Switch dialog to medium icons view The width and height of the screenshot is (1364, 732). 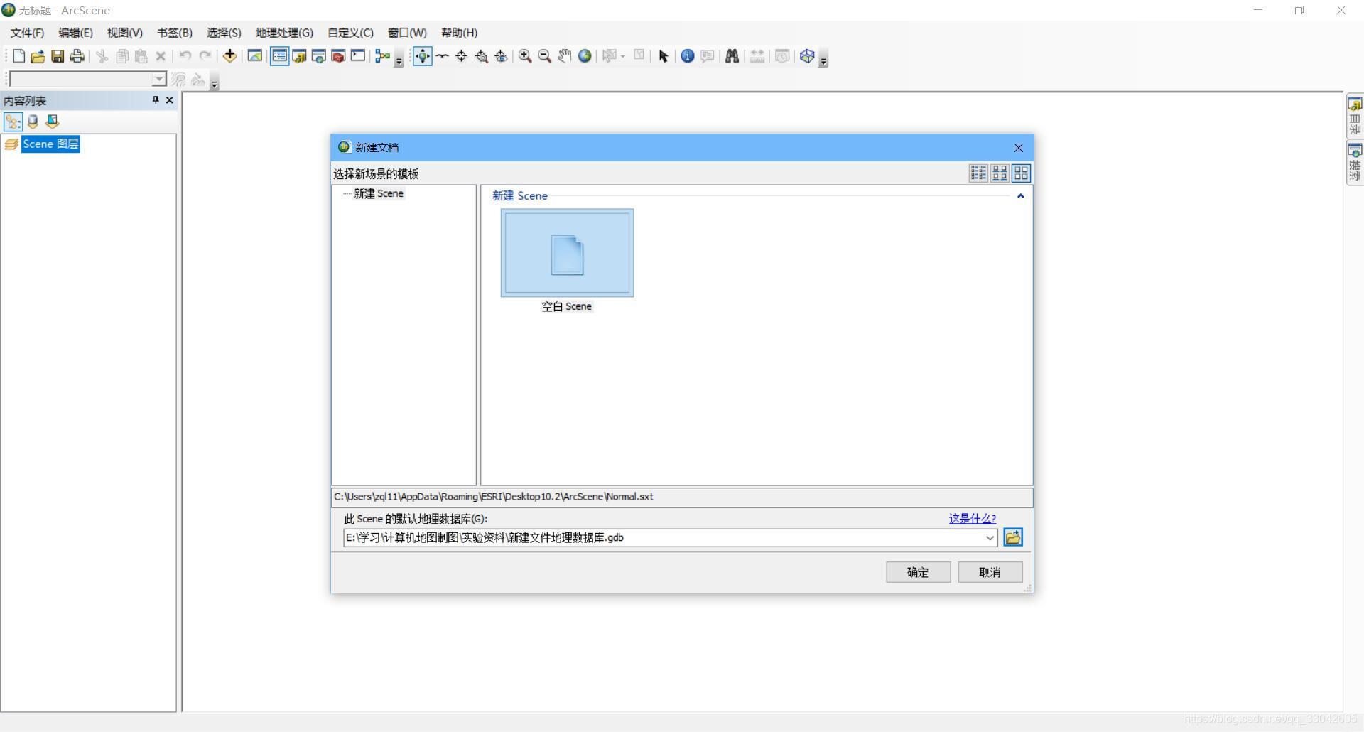click(1000, 173)
